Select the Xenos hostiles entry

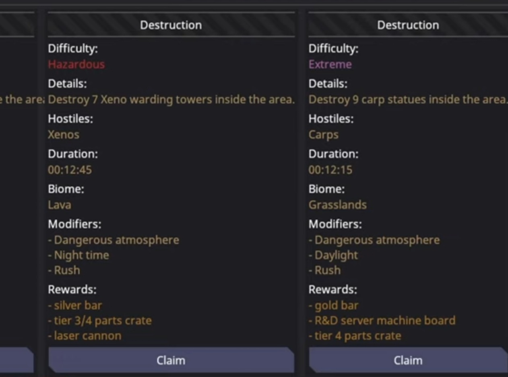(64, 135)
